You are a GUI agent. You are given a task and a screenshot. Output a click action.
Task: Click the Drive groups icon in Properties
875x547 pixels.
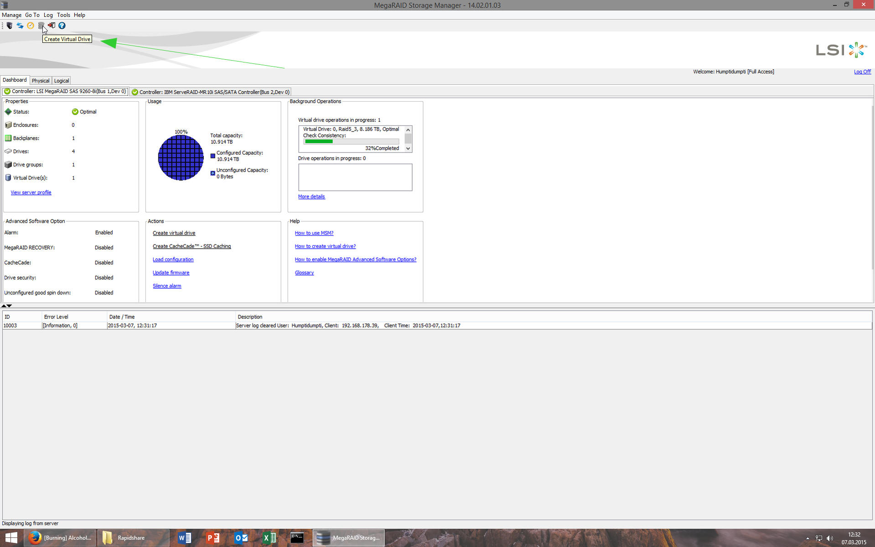pyautogui.click(x=8, y=165)
